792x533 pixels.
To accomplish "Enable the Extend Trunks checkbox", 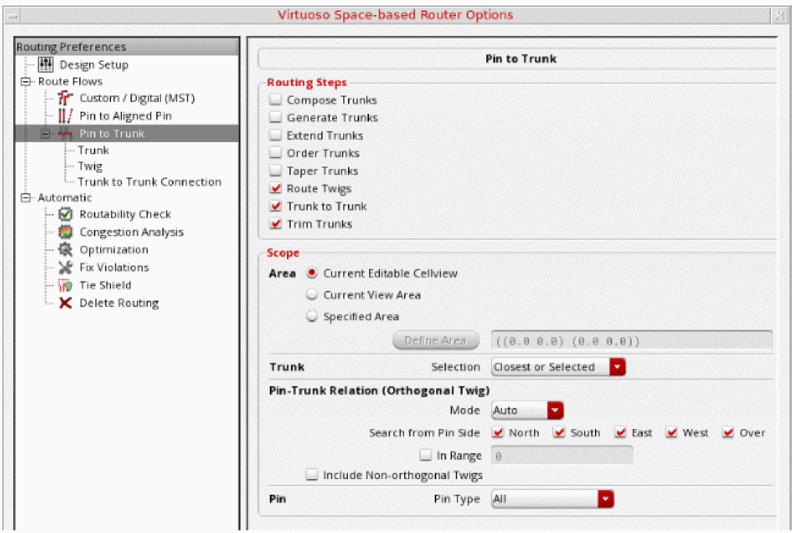I will pos(275,134).
